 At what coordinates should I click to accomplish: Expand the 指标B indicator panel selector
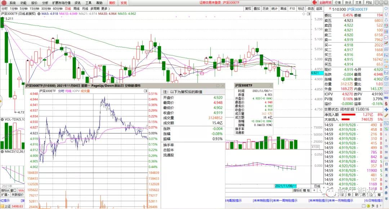pos(297,190)
